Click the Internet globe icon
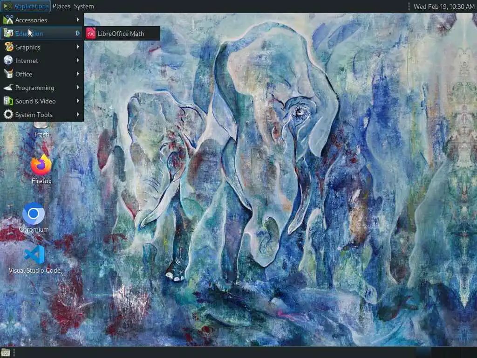This screenshot has height=358, width=477. (x=8, y=60)
